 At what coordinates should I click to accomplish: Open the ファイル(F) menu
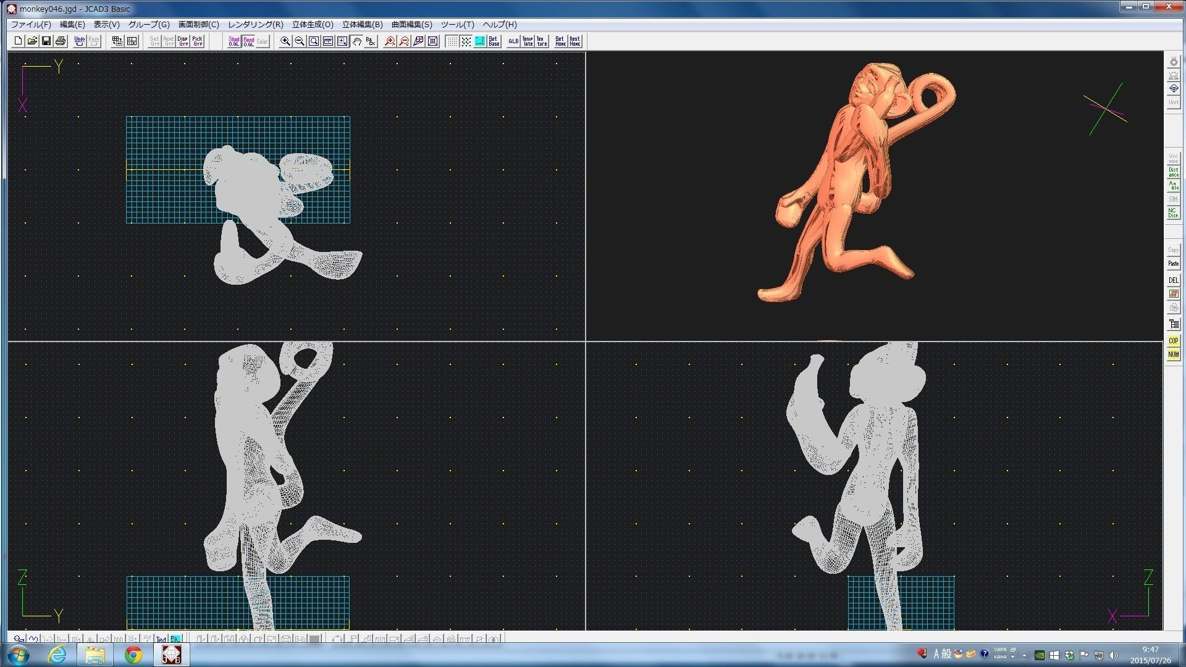pos(31,25)
